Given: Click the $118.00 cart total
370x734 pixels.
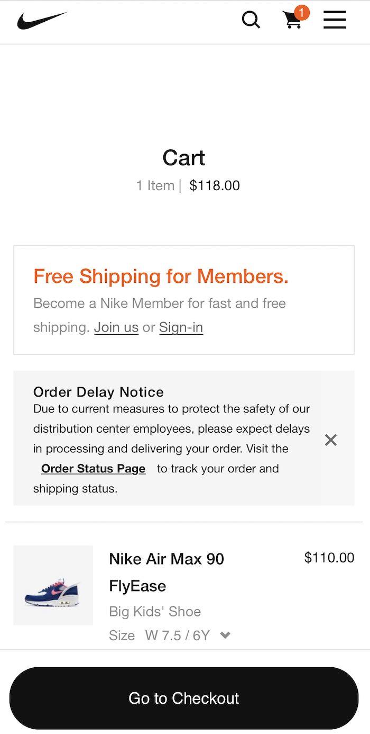Looking at the screenshot, I should coord(215,186).
